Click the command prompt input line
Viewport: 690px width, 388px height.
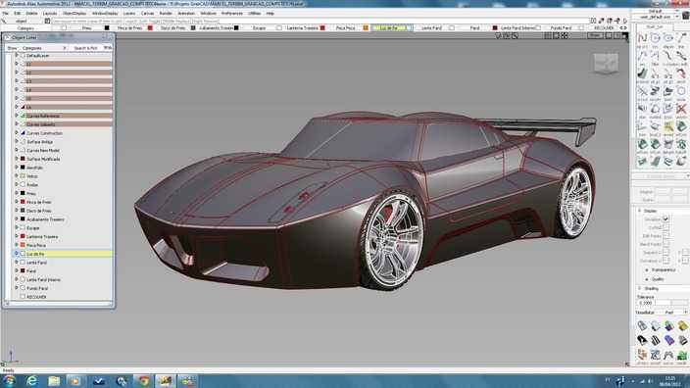(x=320, y=21)
